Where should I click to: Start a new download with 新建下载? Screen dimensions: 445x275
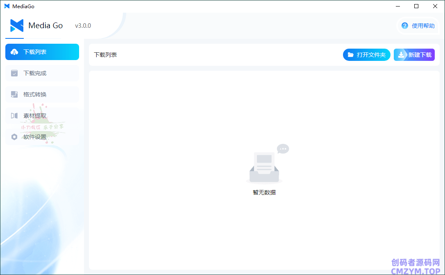(419, 55)
